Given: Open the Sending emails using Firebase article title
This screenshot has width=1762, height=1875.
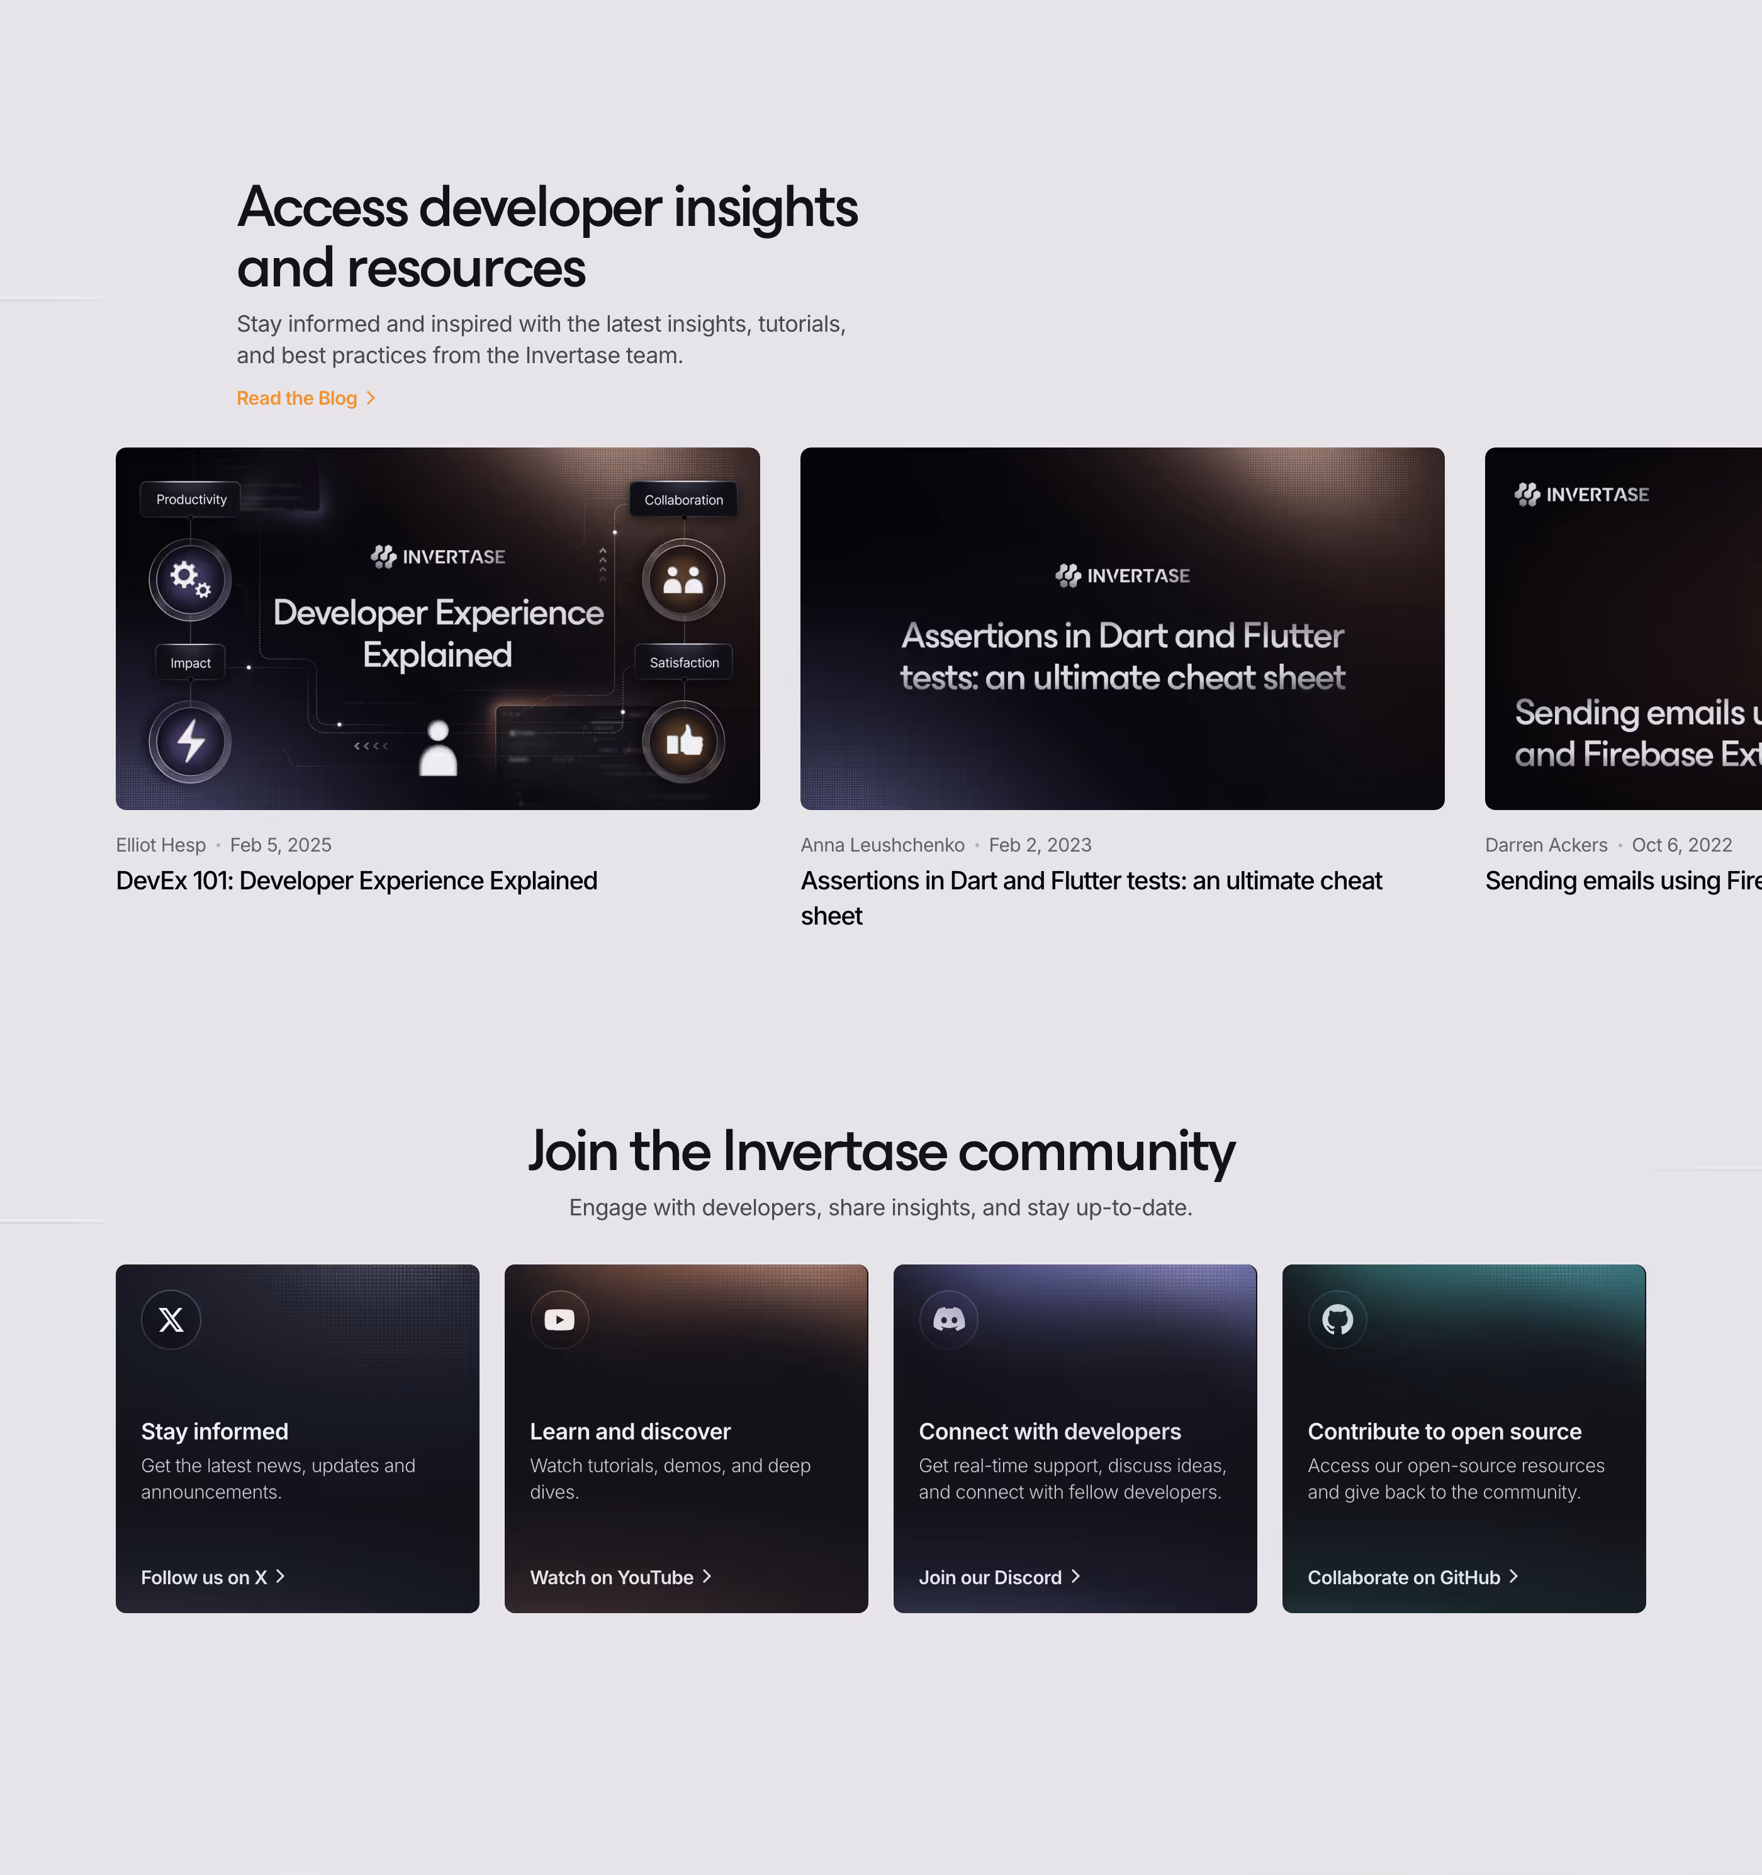Looking at the screenshot, I should 1624,881.
